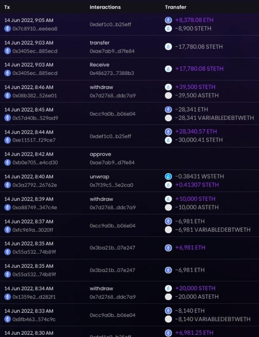Screen dimensions: 259x337
Task: Click the chain icon beside hash 0xb0e705...e4cd30
Action: click(x=7, y=163)
